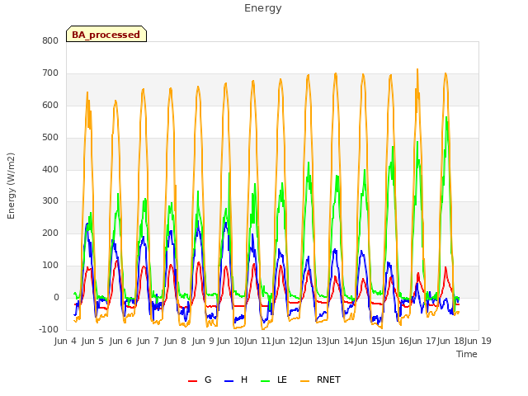Click the 600 y-axis tick label
Image resolution: width=528 pixels, height=396 pixels.
[x=50, y=105]
